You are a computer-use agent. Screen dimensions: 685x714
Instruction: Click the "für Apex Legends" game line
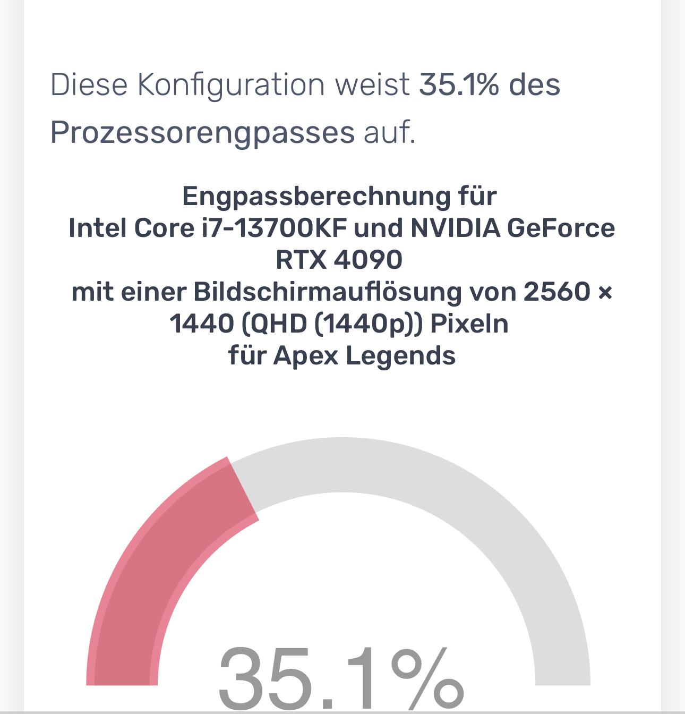pos(342,355)
